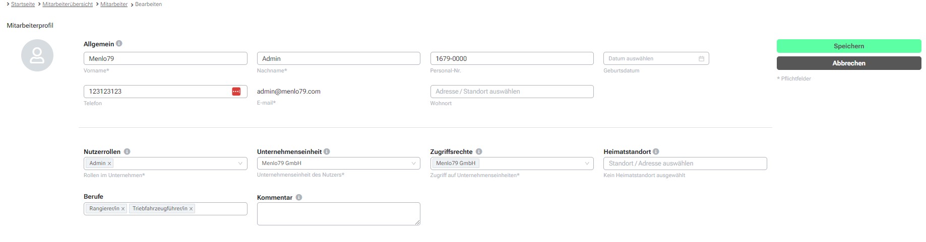Remove the Admin role tag

(109, 164)
